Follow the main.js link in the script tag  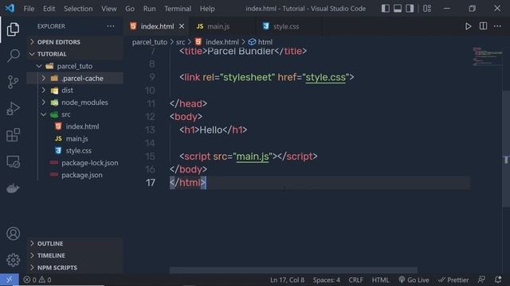[x=253, y=157]
